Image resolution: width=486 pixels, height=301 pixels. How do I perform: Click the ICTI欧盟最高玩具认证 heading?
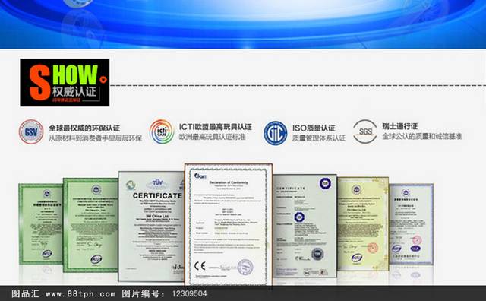coord(215,127)
